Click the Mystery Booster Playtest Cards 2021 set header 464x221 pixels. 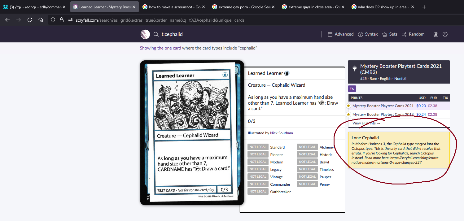pyautogui.click(x=399, y=72)
